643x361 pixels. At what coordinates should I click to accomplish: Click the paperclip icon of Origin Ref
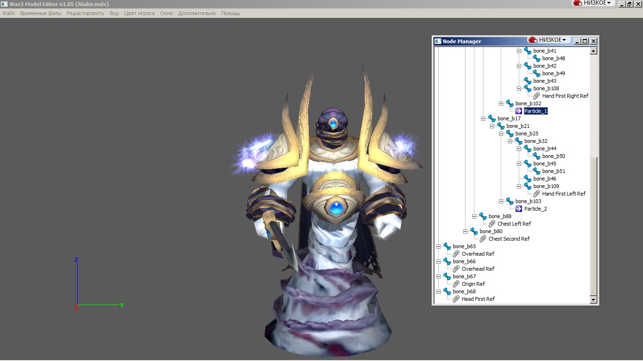456,284
